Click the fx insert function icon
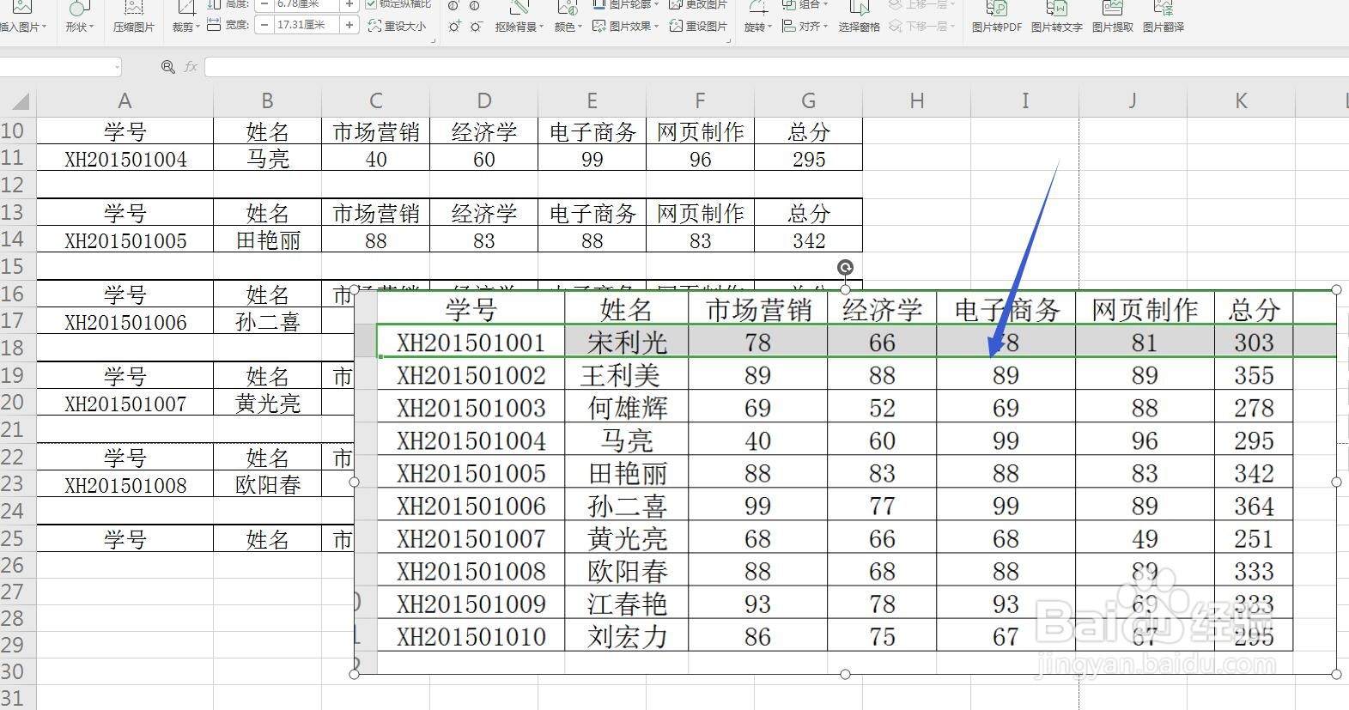 191,67
